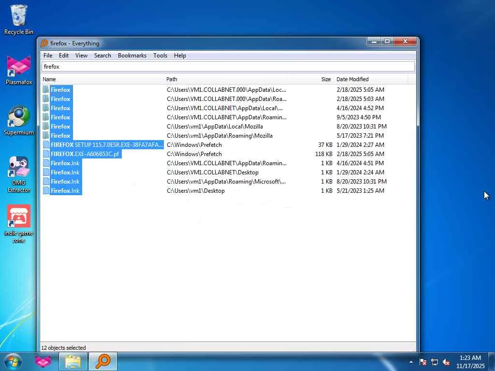The height and width of the screenshot is (371, 495).
Task: Click date 1/29/2024 2:27 AM
Action: point(361,145)
